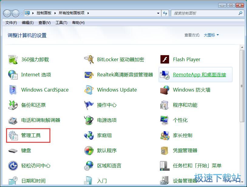This screenshot has width=247, height=187.
Task: Open the Internet 选项 icon
Action: pos(13,75)
